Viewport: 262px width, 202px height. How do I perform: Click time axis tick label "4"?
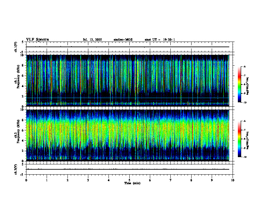point(109,180)
